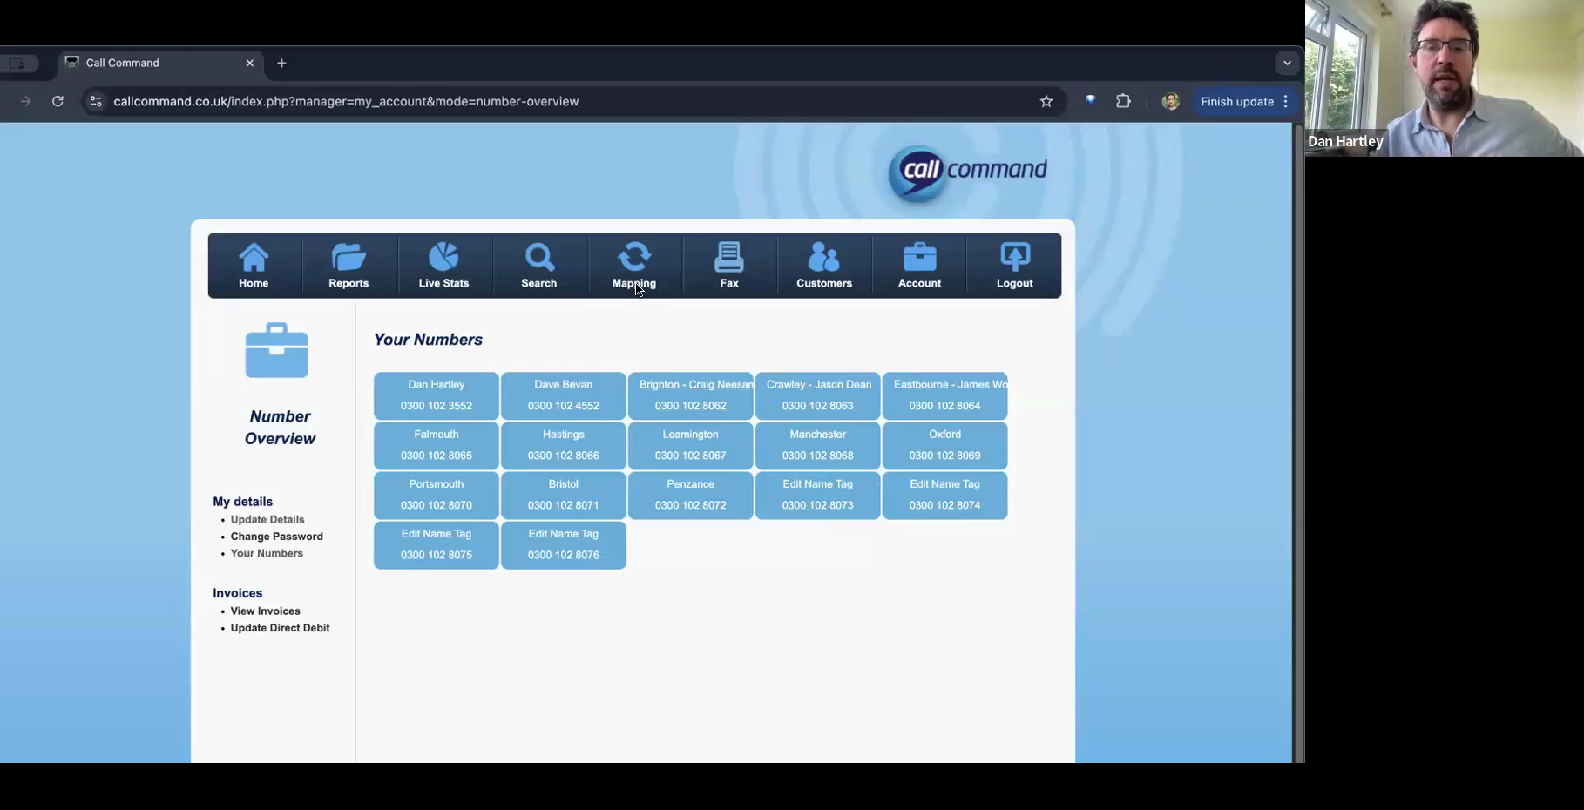Image resolution: width=1584 pixels, height=810 pixels.
Task: Click the blue shield extension icon
Action: [1090, 101]
